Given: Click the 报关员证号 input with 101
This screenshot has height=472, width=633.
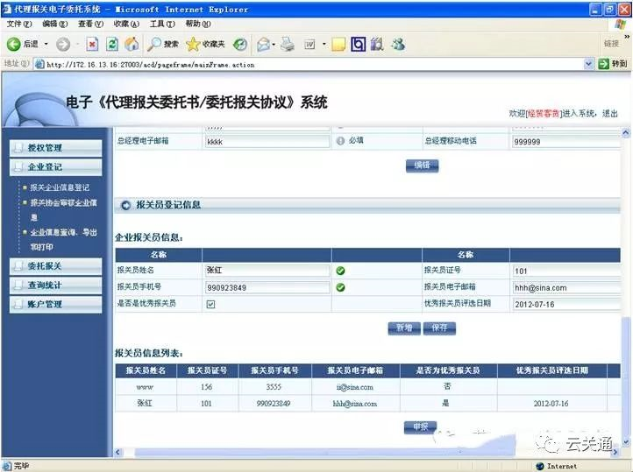Looking at the screenshot, I should click(x=566, y=271).
